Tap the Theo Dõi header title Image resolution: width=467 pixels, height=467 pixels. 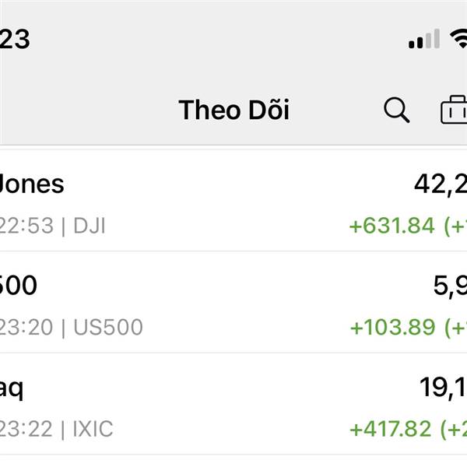point(233,110)
